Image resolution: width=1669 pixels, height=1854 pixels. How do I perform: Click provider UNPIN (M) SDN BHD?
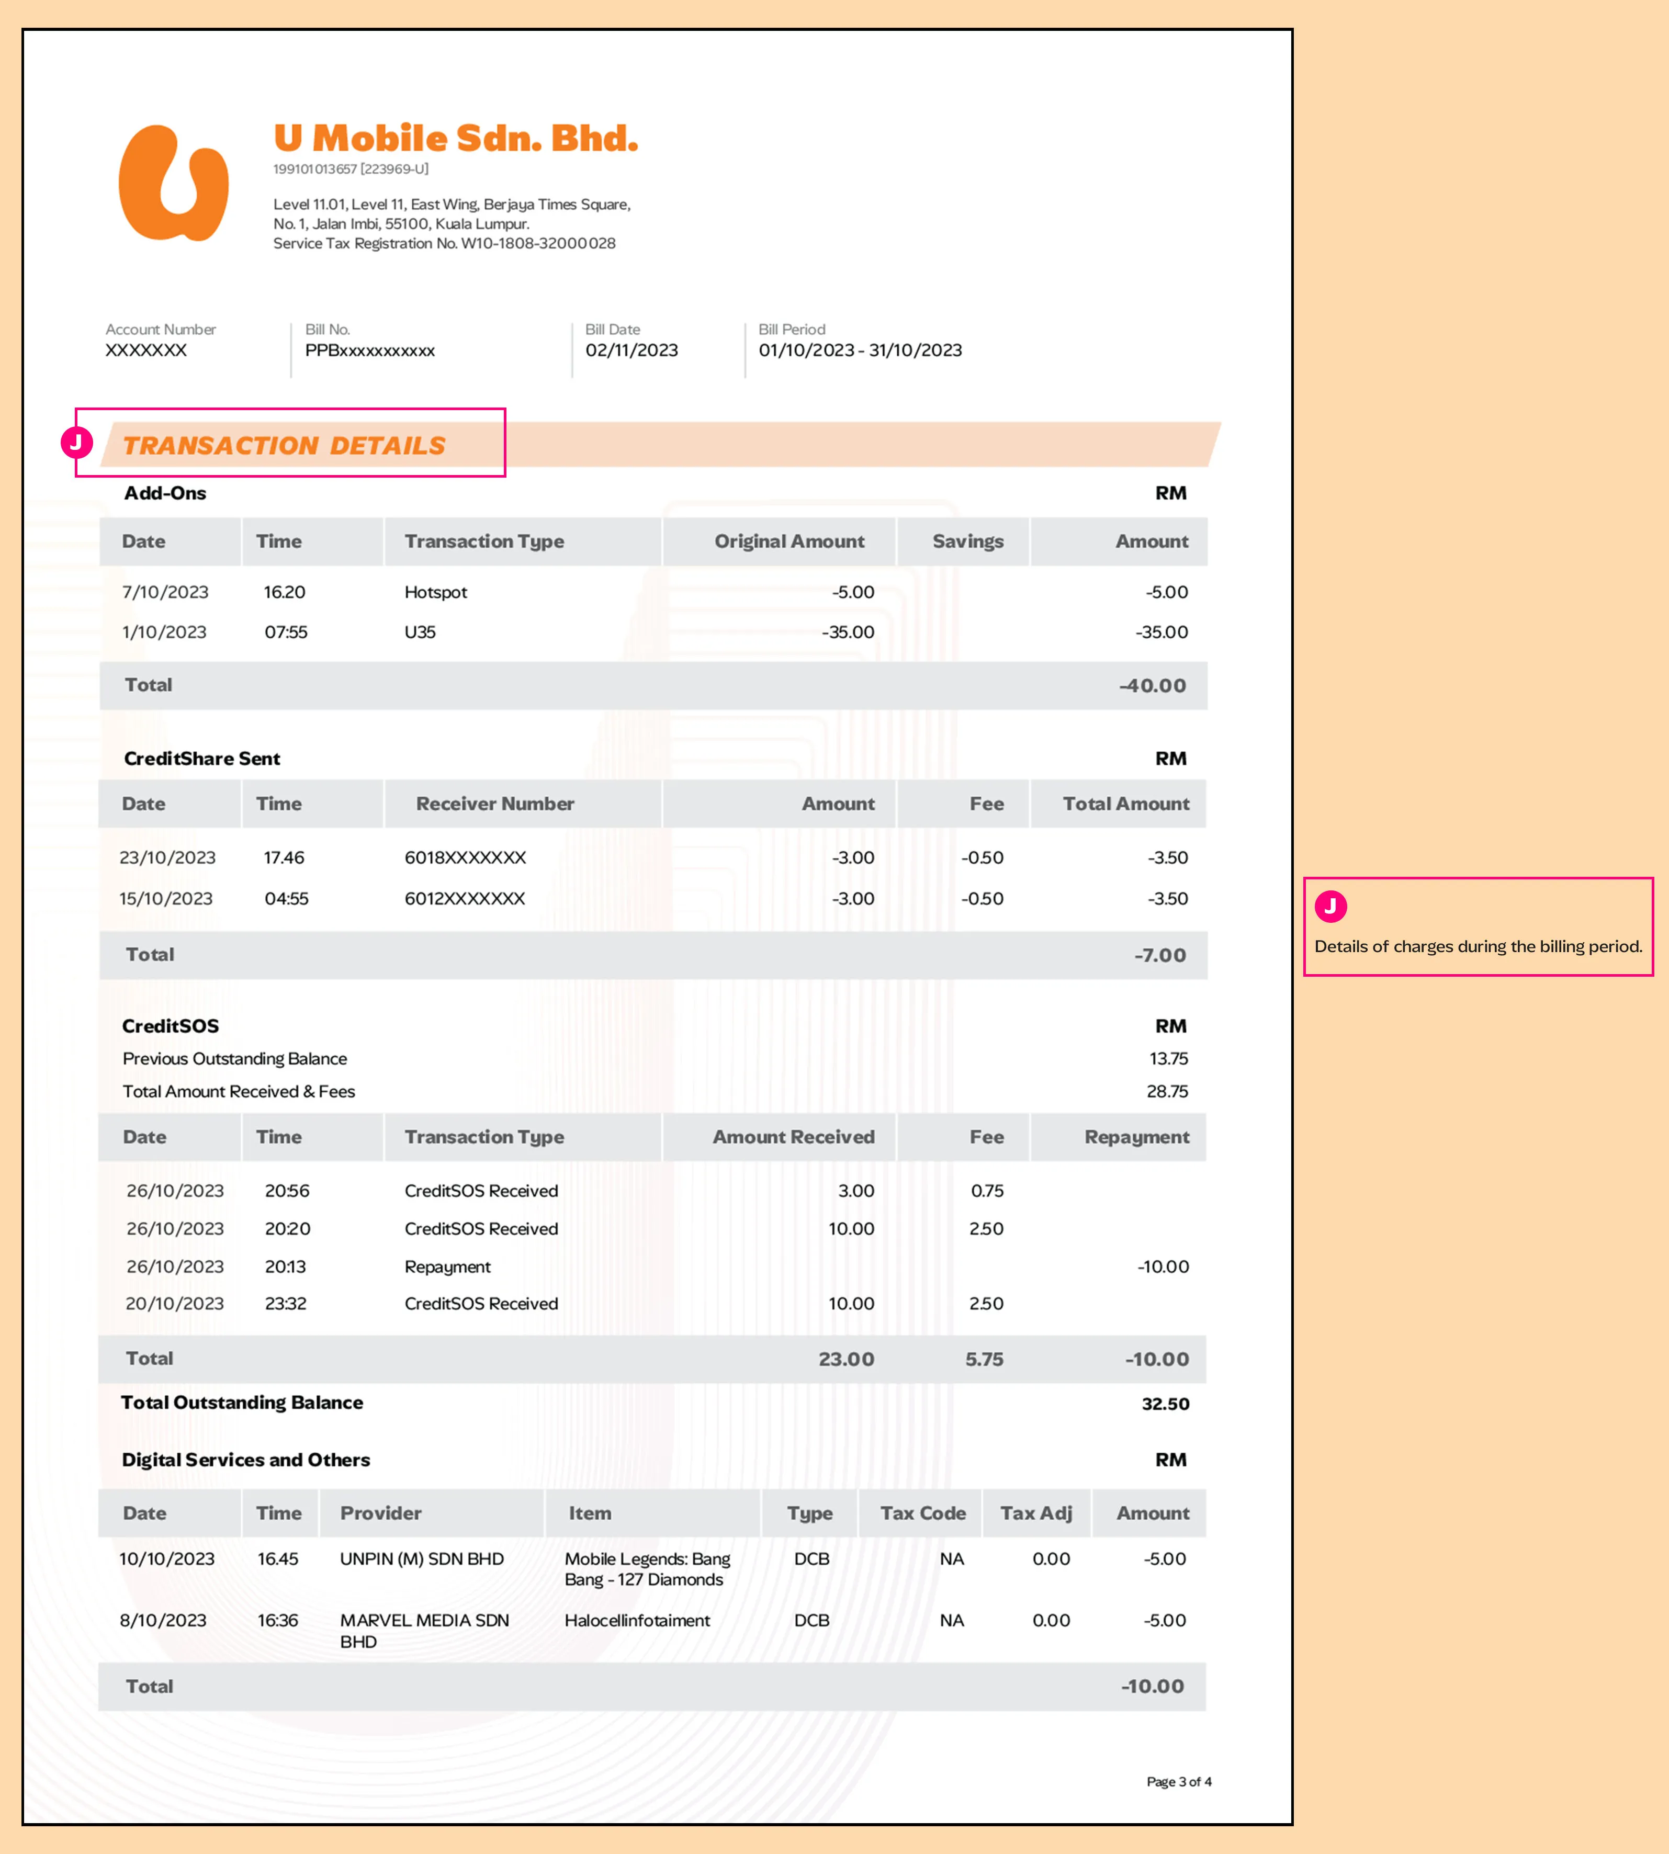422,1559
